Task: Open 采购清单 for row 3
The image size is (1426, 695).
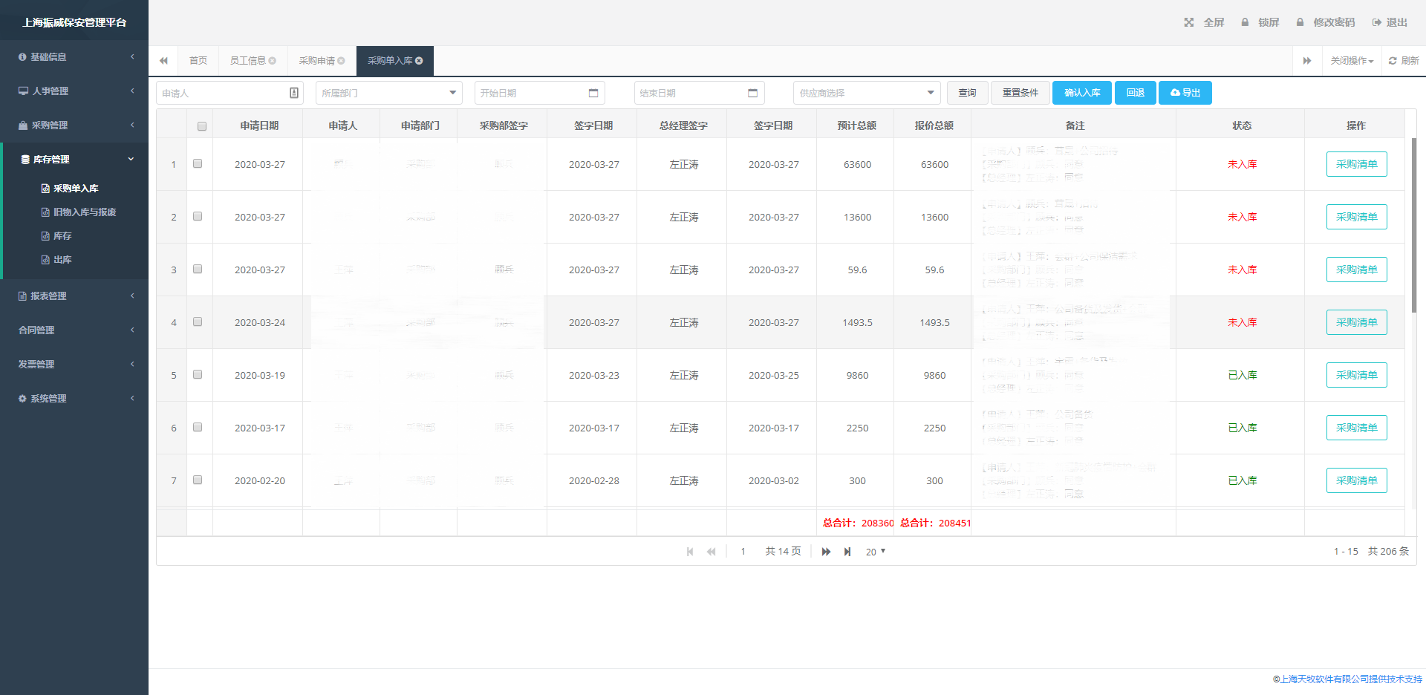Action: tap(1356, 270)
